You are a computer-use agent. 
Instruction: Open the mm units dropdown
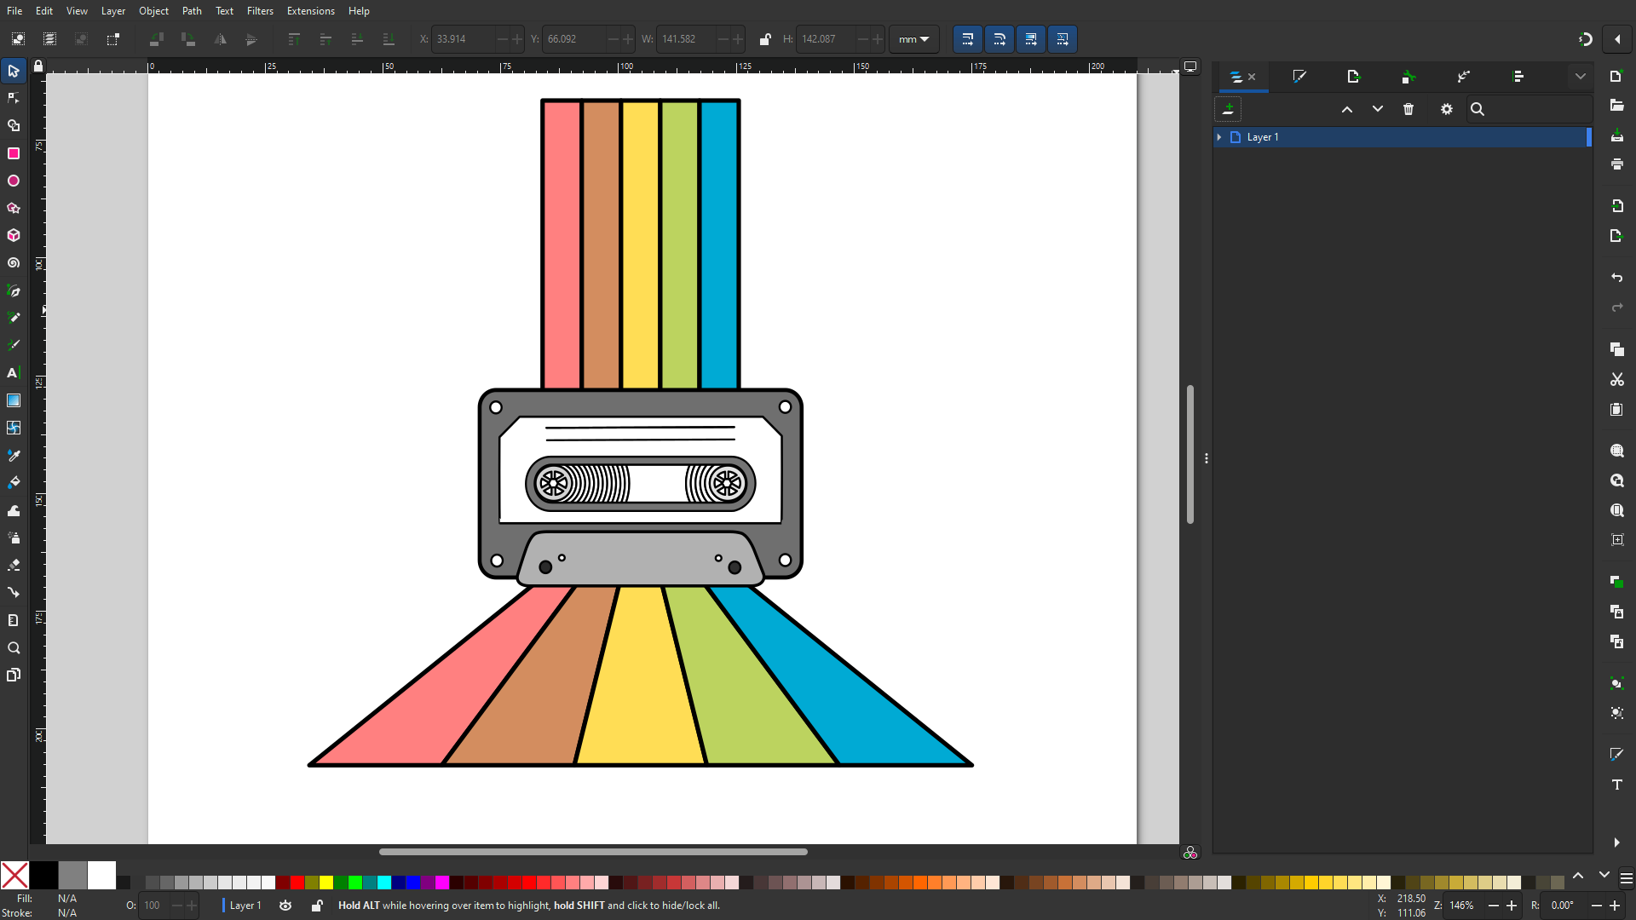(913, 39)
